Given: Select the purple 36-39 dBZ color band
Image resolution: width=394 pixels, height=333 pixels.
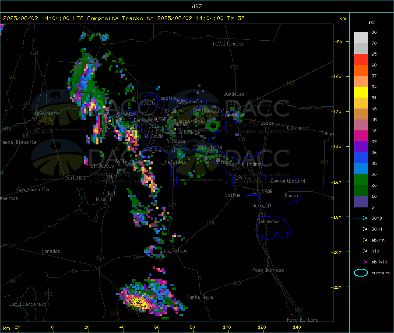Looking at the screenshot, I should coord(361,147).
